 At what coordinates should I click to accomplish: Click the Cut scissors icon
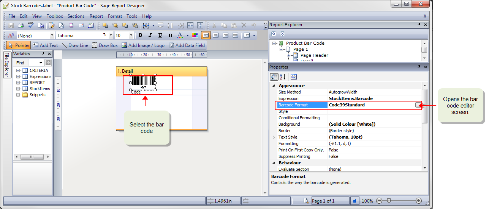tap(214, 26)
